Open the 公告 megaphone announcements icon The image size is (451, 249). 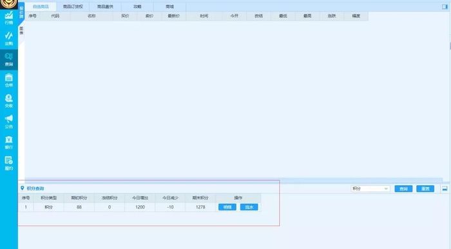point(9,122)
